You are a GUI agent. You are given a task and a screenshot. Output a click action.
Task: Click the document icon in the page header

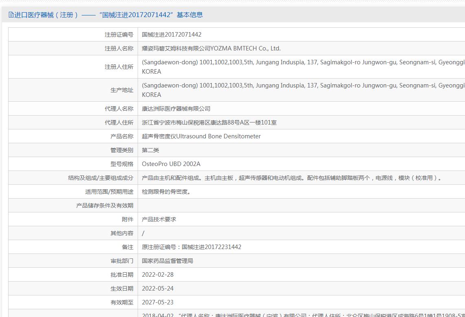pos(11,15)
